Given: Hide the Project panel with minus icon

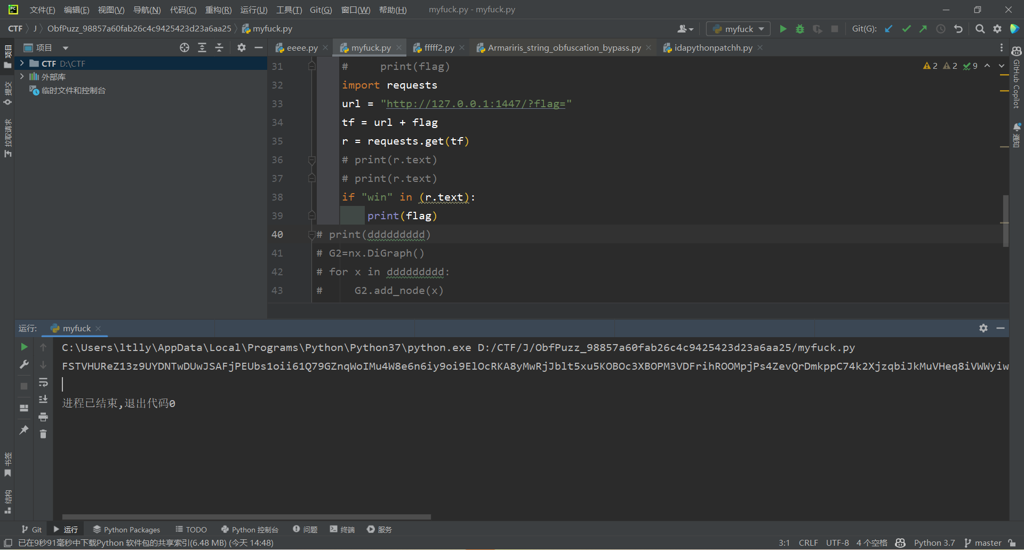Looking at the screenshot, I should pos(259,47).
